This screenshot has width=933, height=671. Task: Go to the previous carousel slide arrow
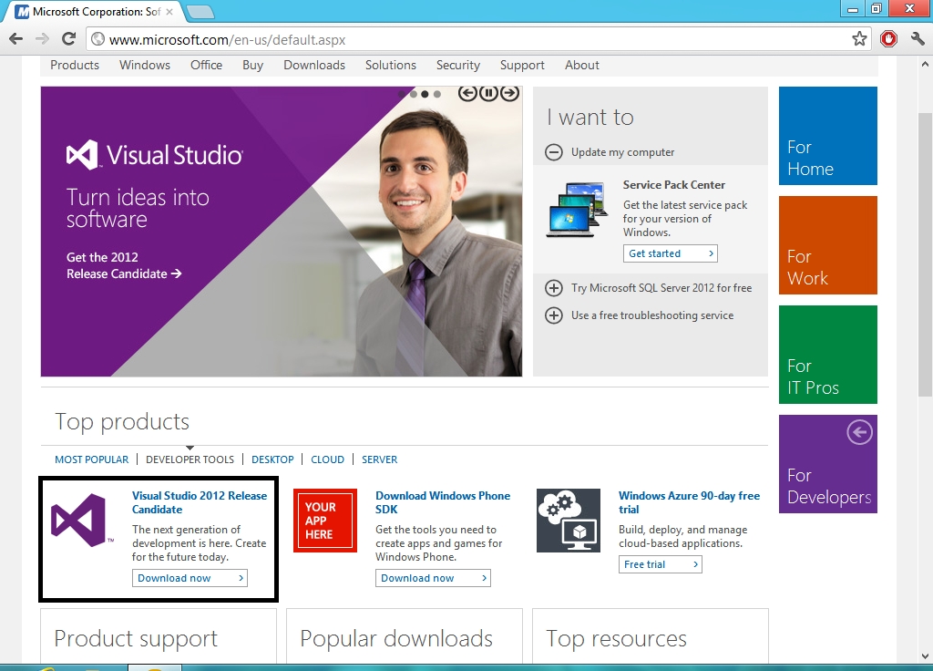[x=467, y=93]
